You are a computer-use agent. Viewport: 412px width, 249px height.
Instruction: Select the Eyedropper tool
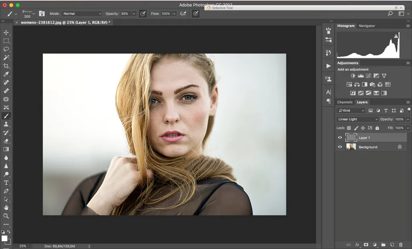(x=6, y=74)
